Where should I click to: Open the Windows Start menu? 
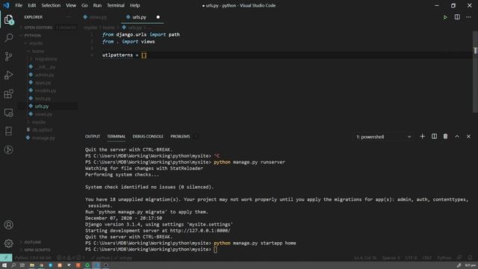4,265
